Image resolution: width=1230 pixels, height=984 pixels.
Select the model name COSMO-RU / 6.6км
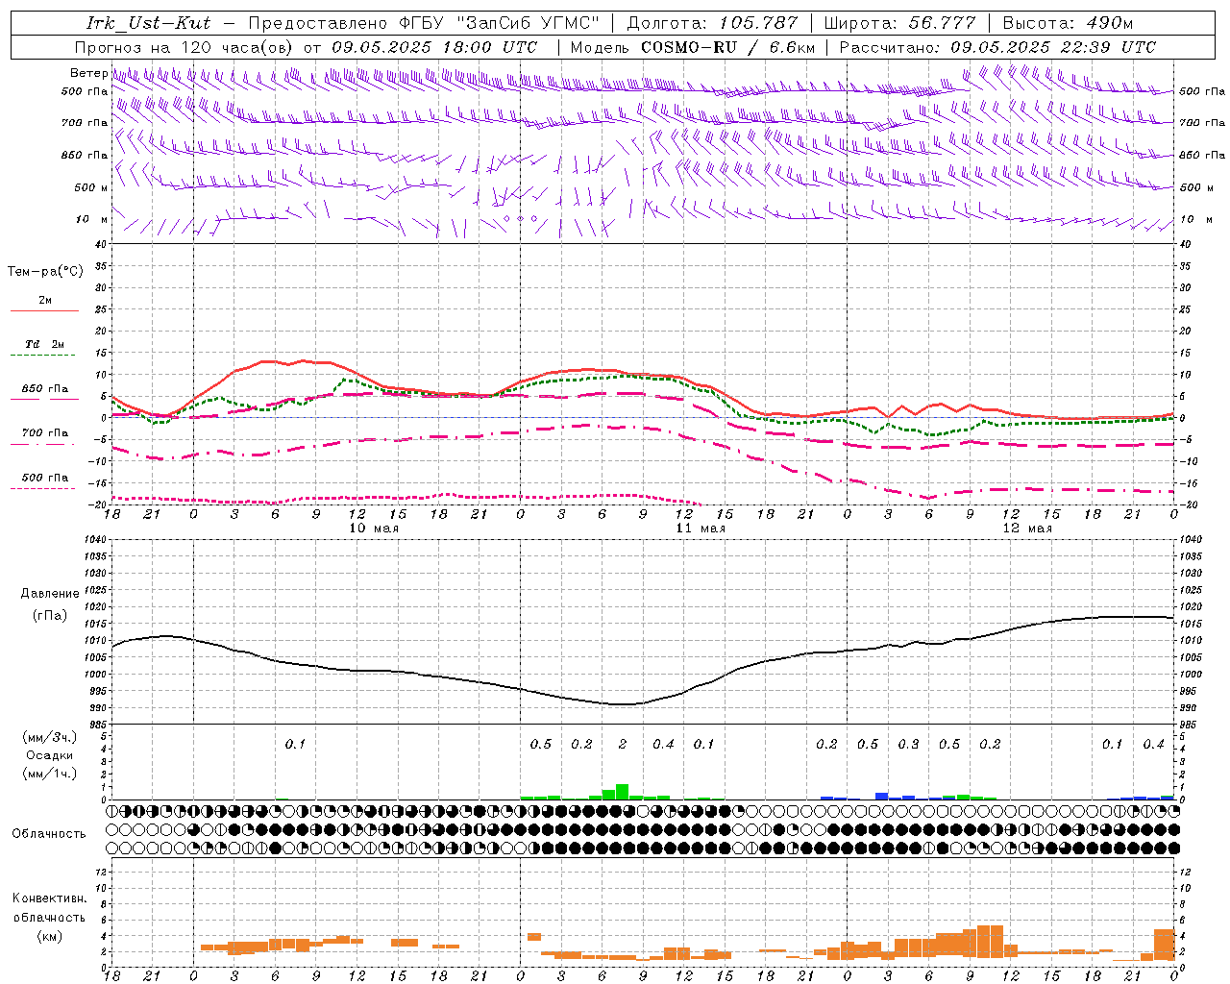coord(727,47)
